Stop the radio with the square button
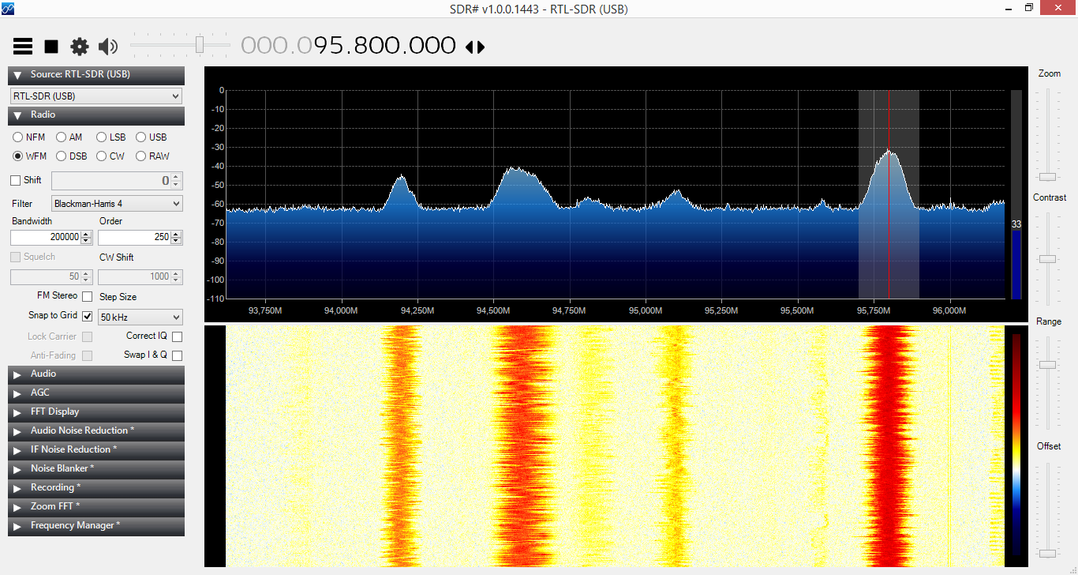Image resolution: width=1078 pixels, height=575 pixels. click(51, 47)
